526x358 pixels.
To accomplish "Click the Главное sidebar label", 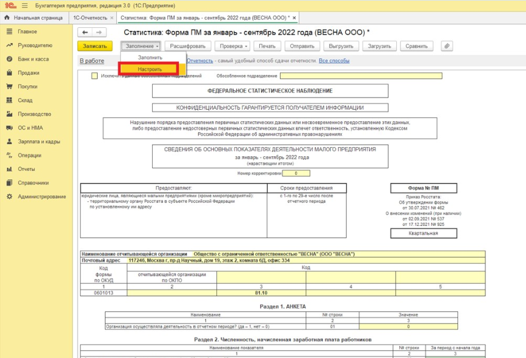I will (27, 31).
